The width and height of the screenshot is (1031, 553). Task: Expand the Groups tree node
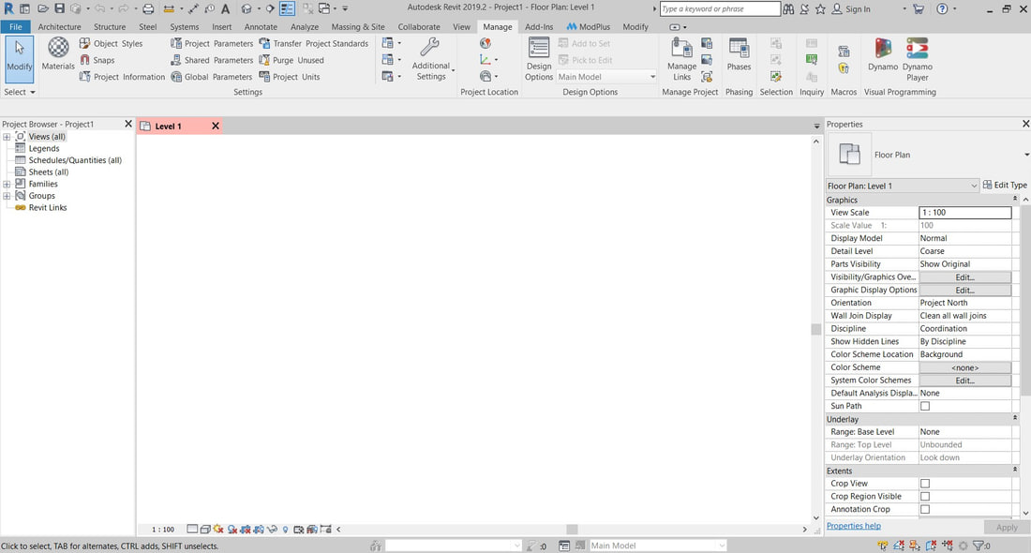(x=7, y=196)
